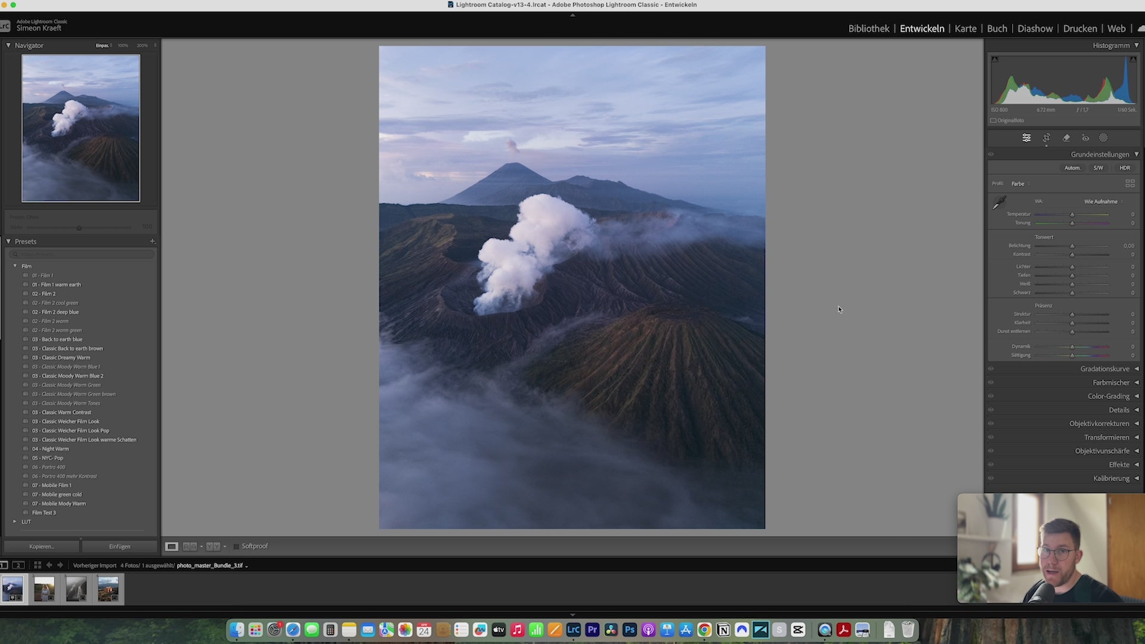Go back with filmstrip left arrow
1145x644 pixels.
[x=49, y=565]
